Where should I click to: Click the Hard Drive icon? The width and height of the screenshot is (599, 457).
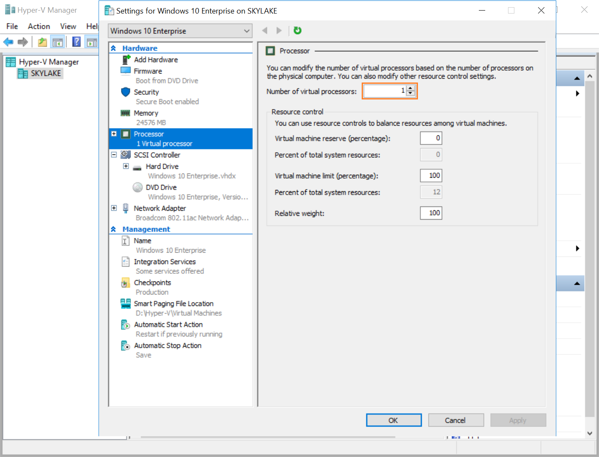137,167
